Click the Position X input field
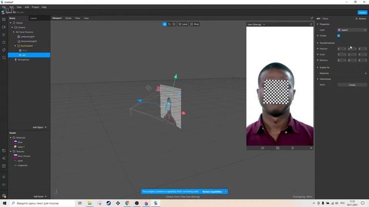 click(x=342, y=49)
